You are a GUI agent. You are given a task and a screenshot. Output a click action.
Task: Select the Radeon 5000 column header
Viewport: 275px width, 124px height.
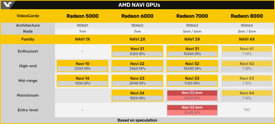tap(82, 16)
